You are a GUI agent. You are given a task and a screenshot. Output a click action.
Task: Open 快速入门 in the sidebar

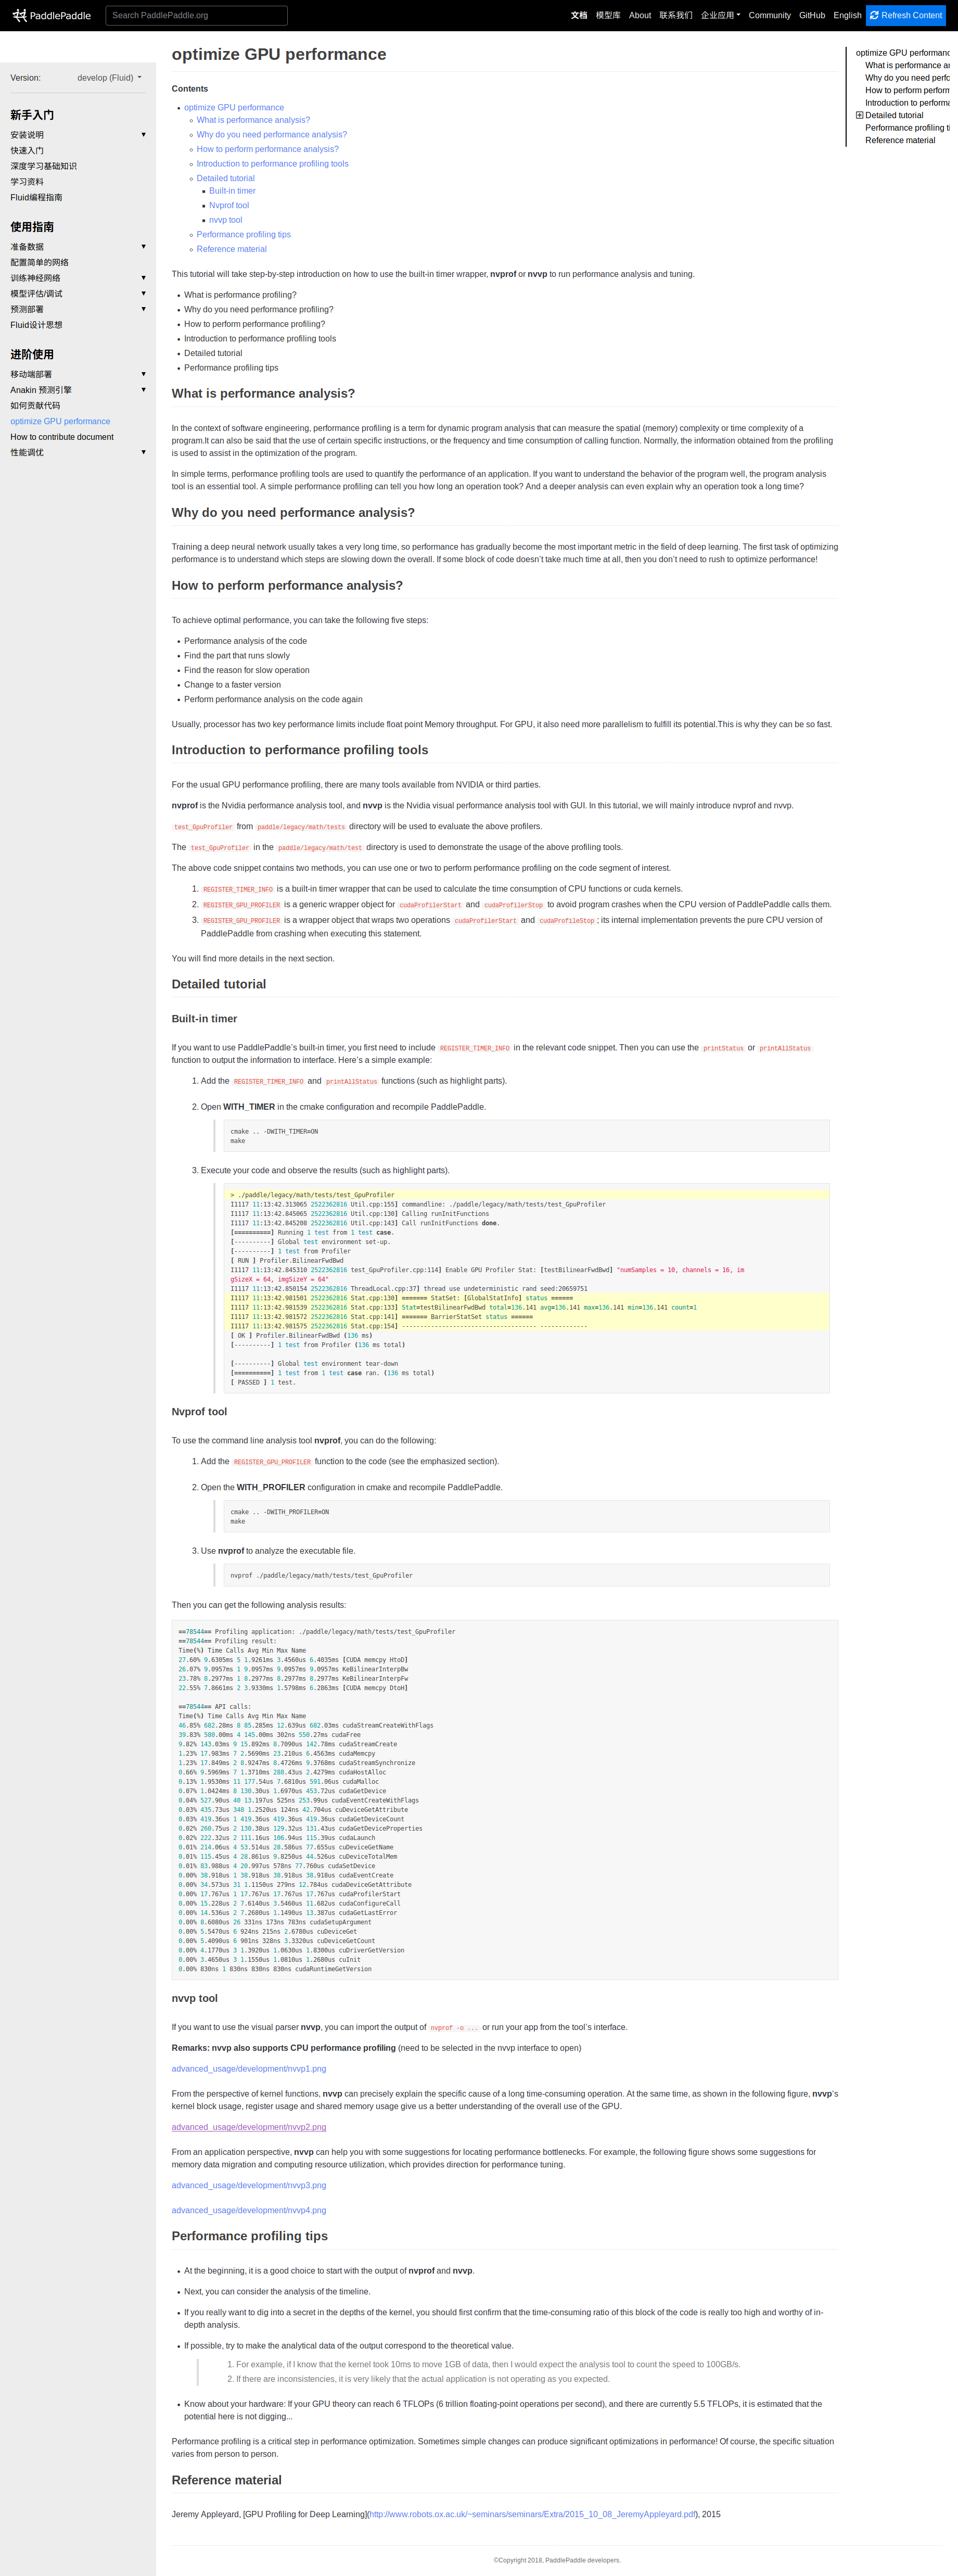tap(27, 151)
